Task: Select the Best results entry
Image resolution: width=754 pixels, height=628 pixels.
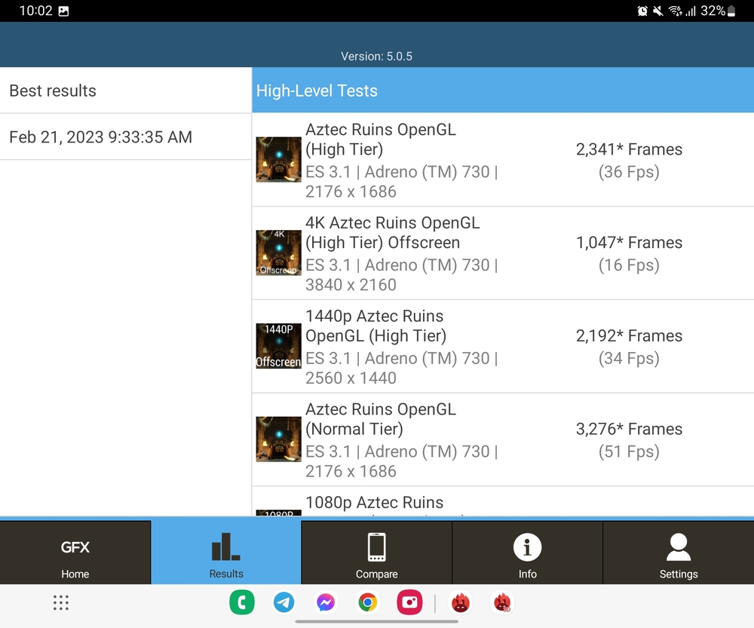Action: [125, 90]
